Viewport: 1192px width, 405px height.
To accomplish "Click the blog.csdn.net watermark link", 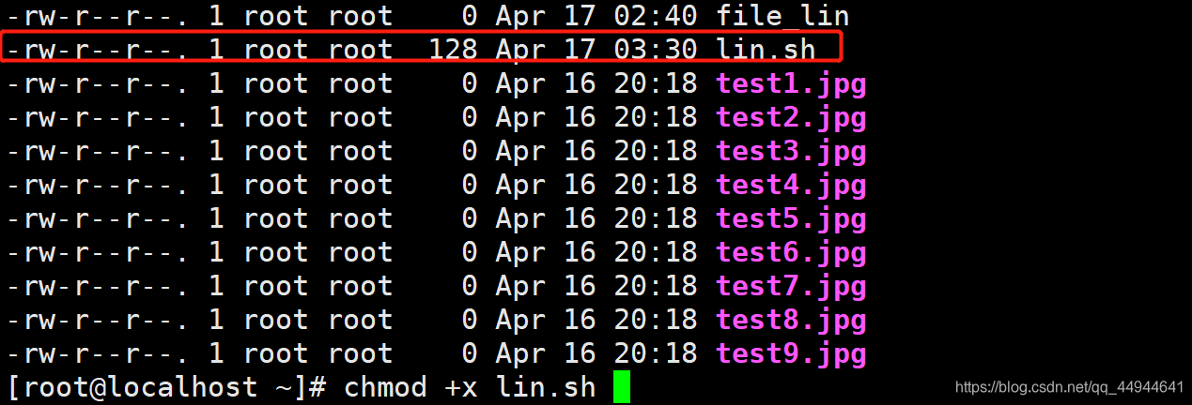I will (1069, 387).
